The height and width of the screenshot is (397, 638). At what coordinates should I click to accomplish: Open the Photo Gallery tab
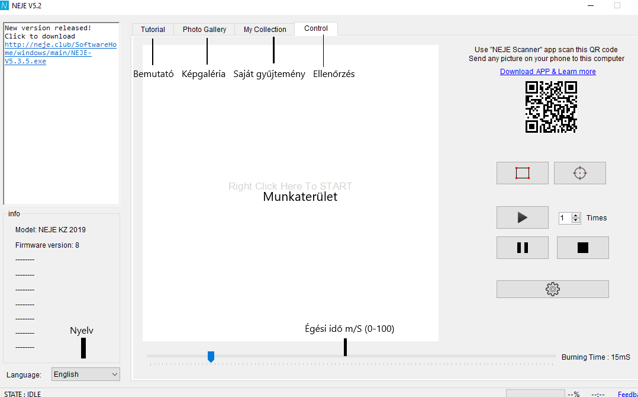[204, 30]
